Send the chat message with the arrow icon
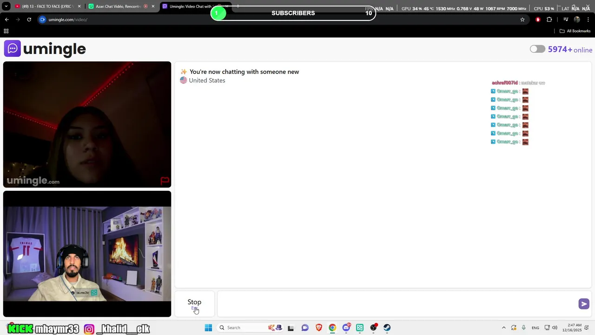 click(584, 304)
